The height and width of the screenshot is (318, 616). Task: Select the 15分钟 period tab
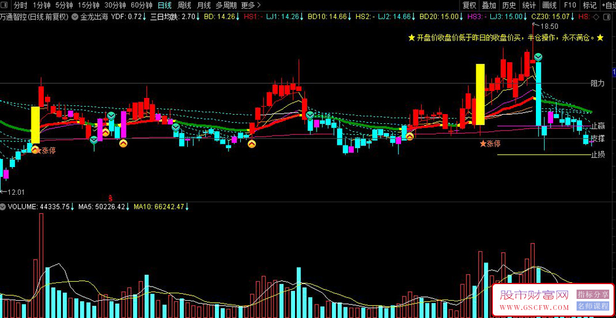coord(89,5)
